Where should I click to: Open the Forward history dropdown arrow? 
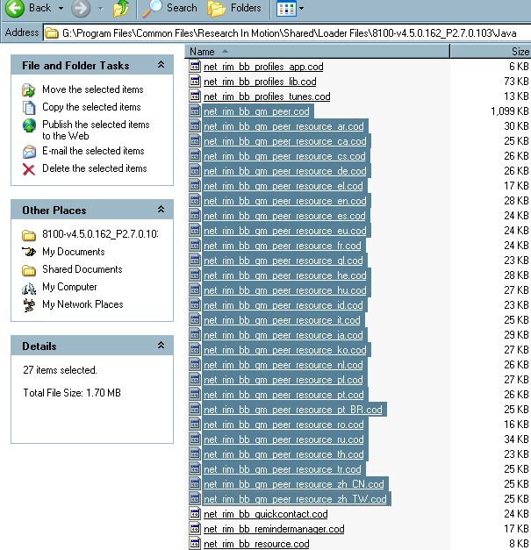(x=101, y=8)
